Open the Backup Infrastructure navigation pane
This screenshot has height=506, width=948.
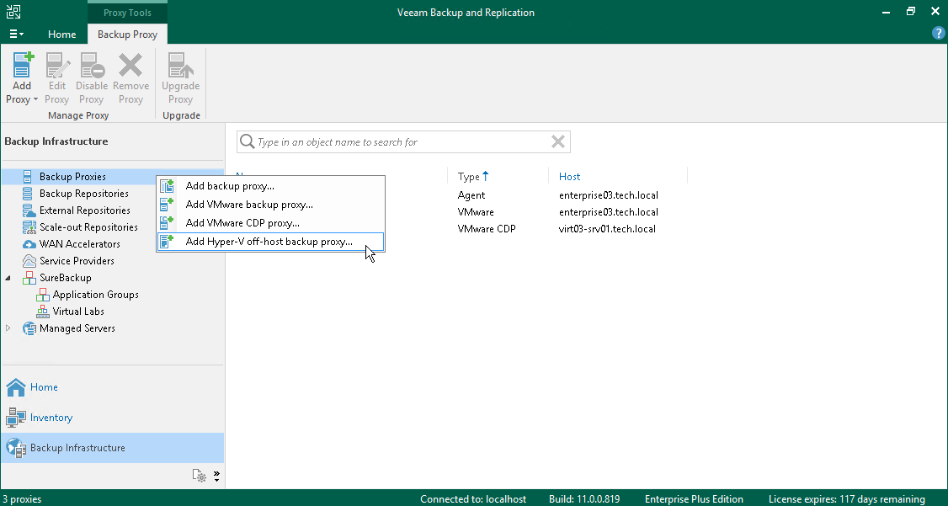[x=113, y=448]
